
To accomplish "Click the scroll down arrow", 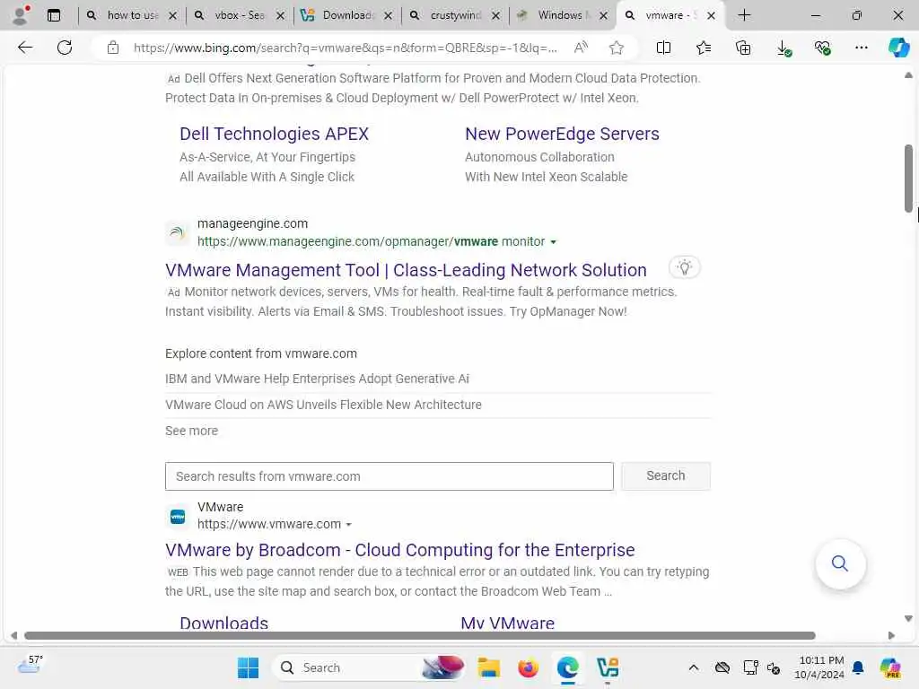I will [908, 619].
